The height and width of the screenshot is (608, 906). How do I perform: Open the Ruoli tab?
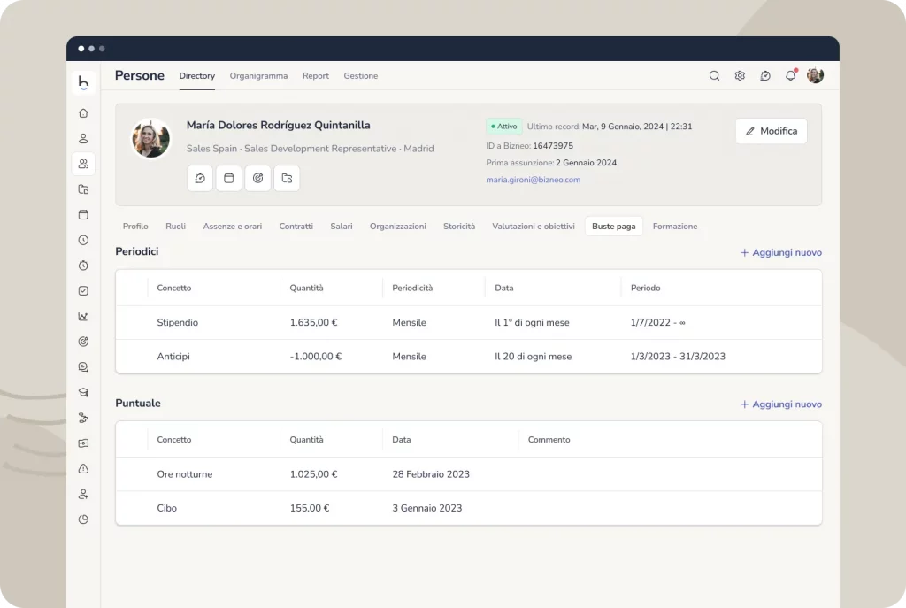176,226
